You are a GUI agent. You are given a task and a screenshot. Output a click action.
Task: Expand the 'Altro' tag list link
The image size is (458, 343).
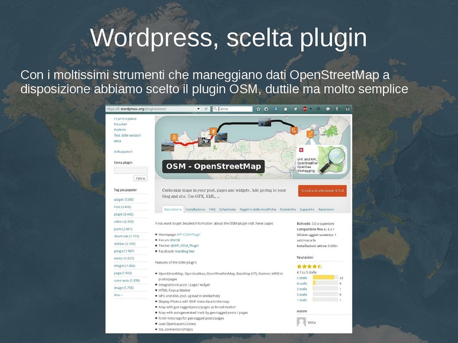(x=118, y=295)
